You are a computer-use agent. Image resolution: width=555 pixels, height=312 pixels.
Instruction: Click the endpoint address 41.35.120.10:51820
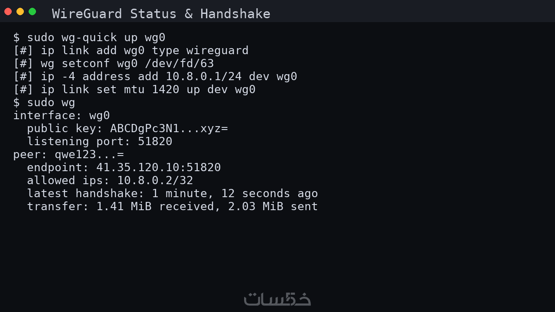tap(159, 168)
